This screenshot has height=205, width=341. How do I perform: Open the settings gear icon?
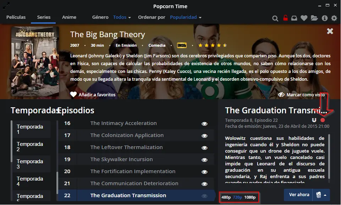tap(334, 18)
